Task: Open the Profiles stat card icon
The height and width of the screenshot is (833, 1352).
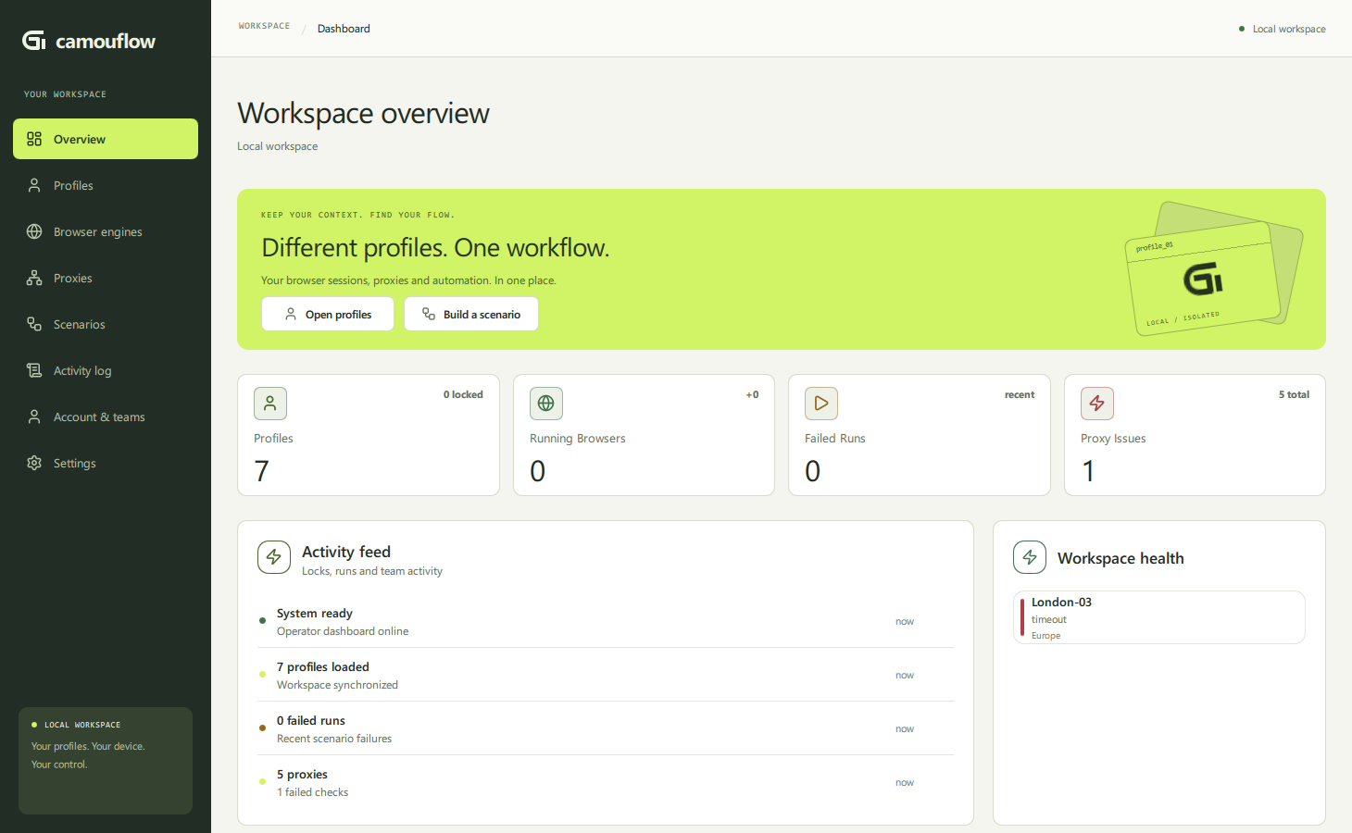Action: pyautogui.click(x=270, y=404)
